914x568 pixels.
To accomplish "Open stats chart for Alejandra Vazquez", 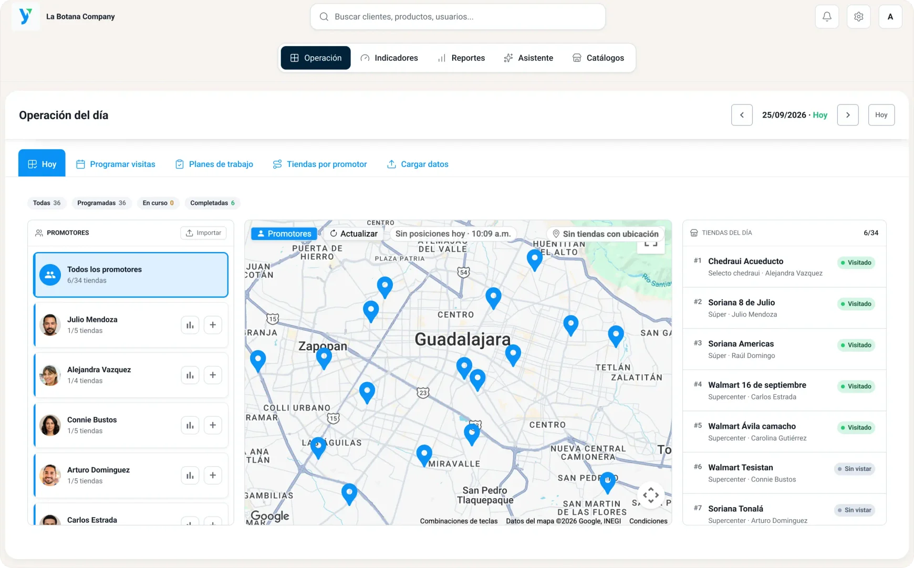I will (190, 375).
